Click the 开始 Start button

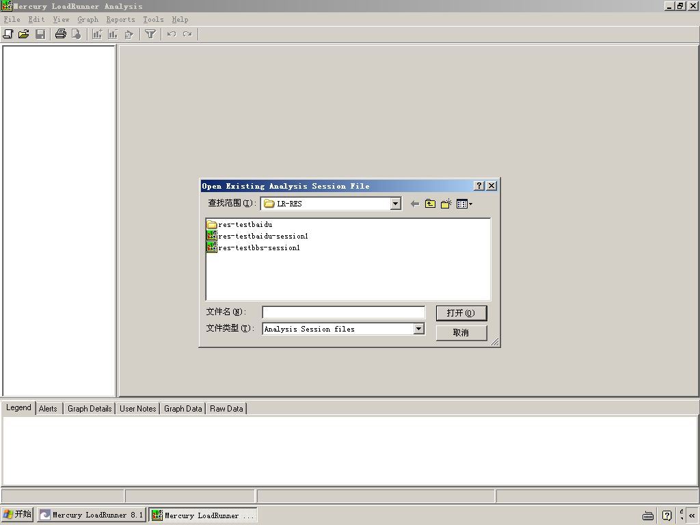(17, 514)
